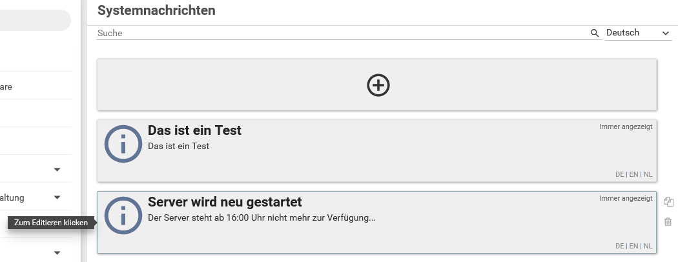Click the EN language tag on the Test message
Screen dimensions: 678x262
pos(633,174)
